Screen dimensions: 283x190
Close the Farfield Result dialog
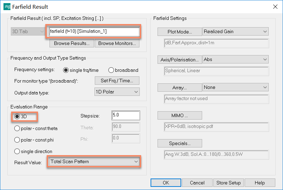[275, 7]
